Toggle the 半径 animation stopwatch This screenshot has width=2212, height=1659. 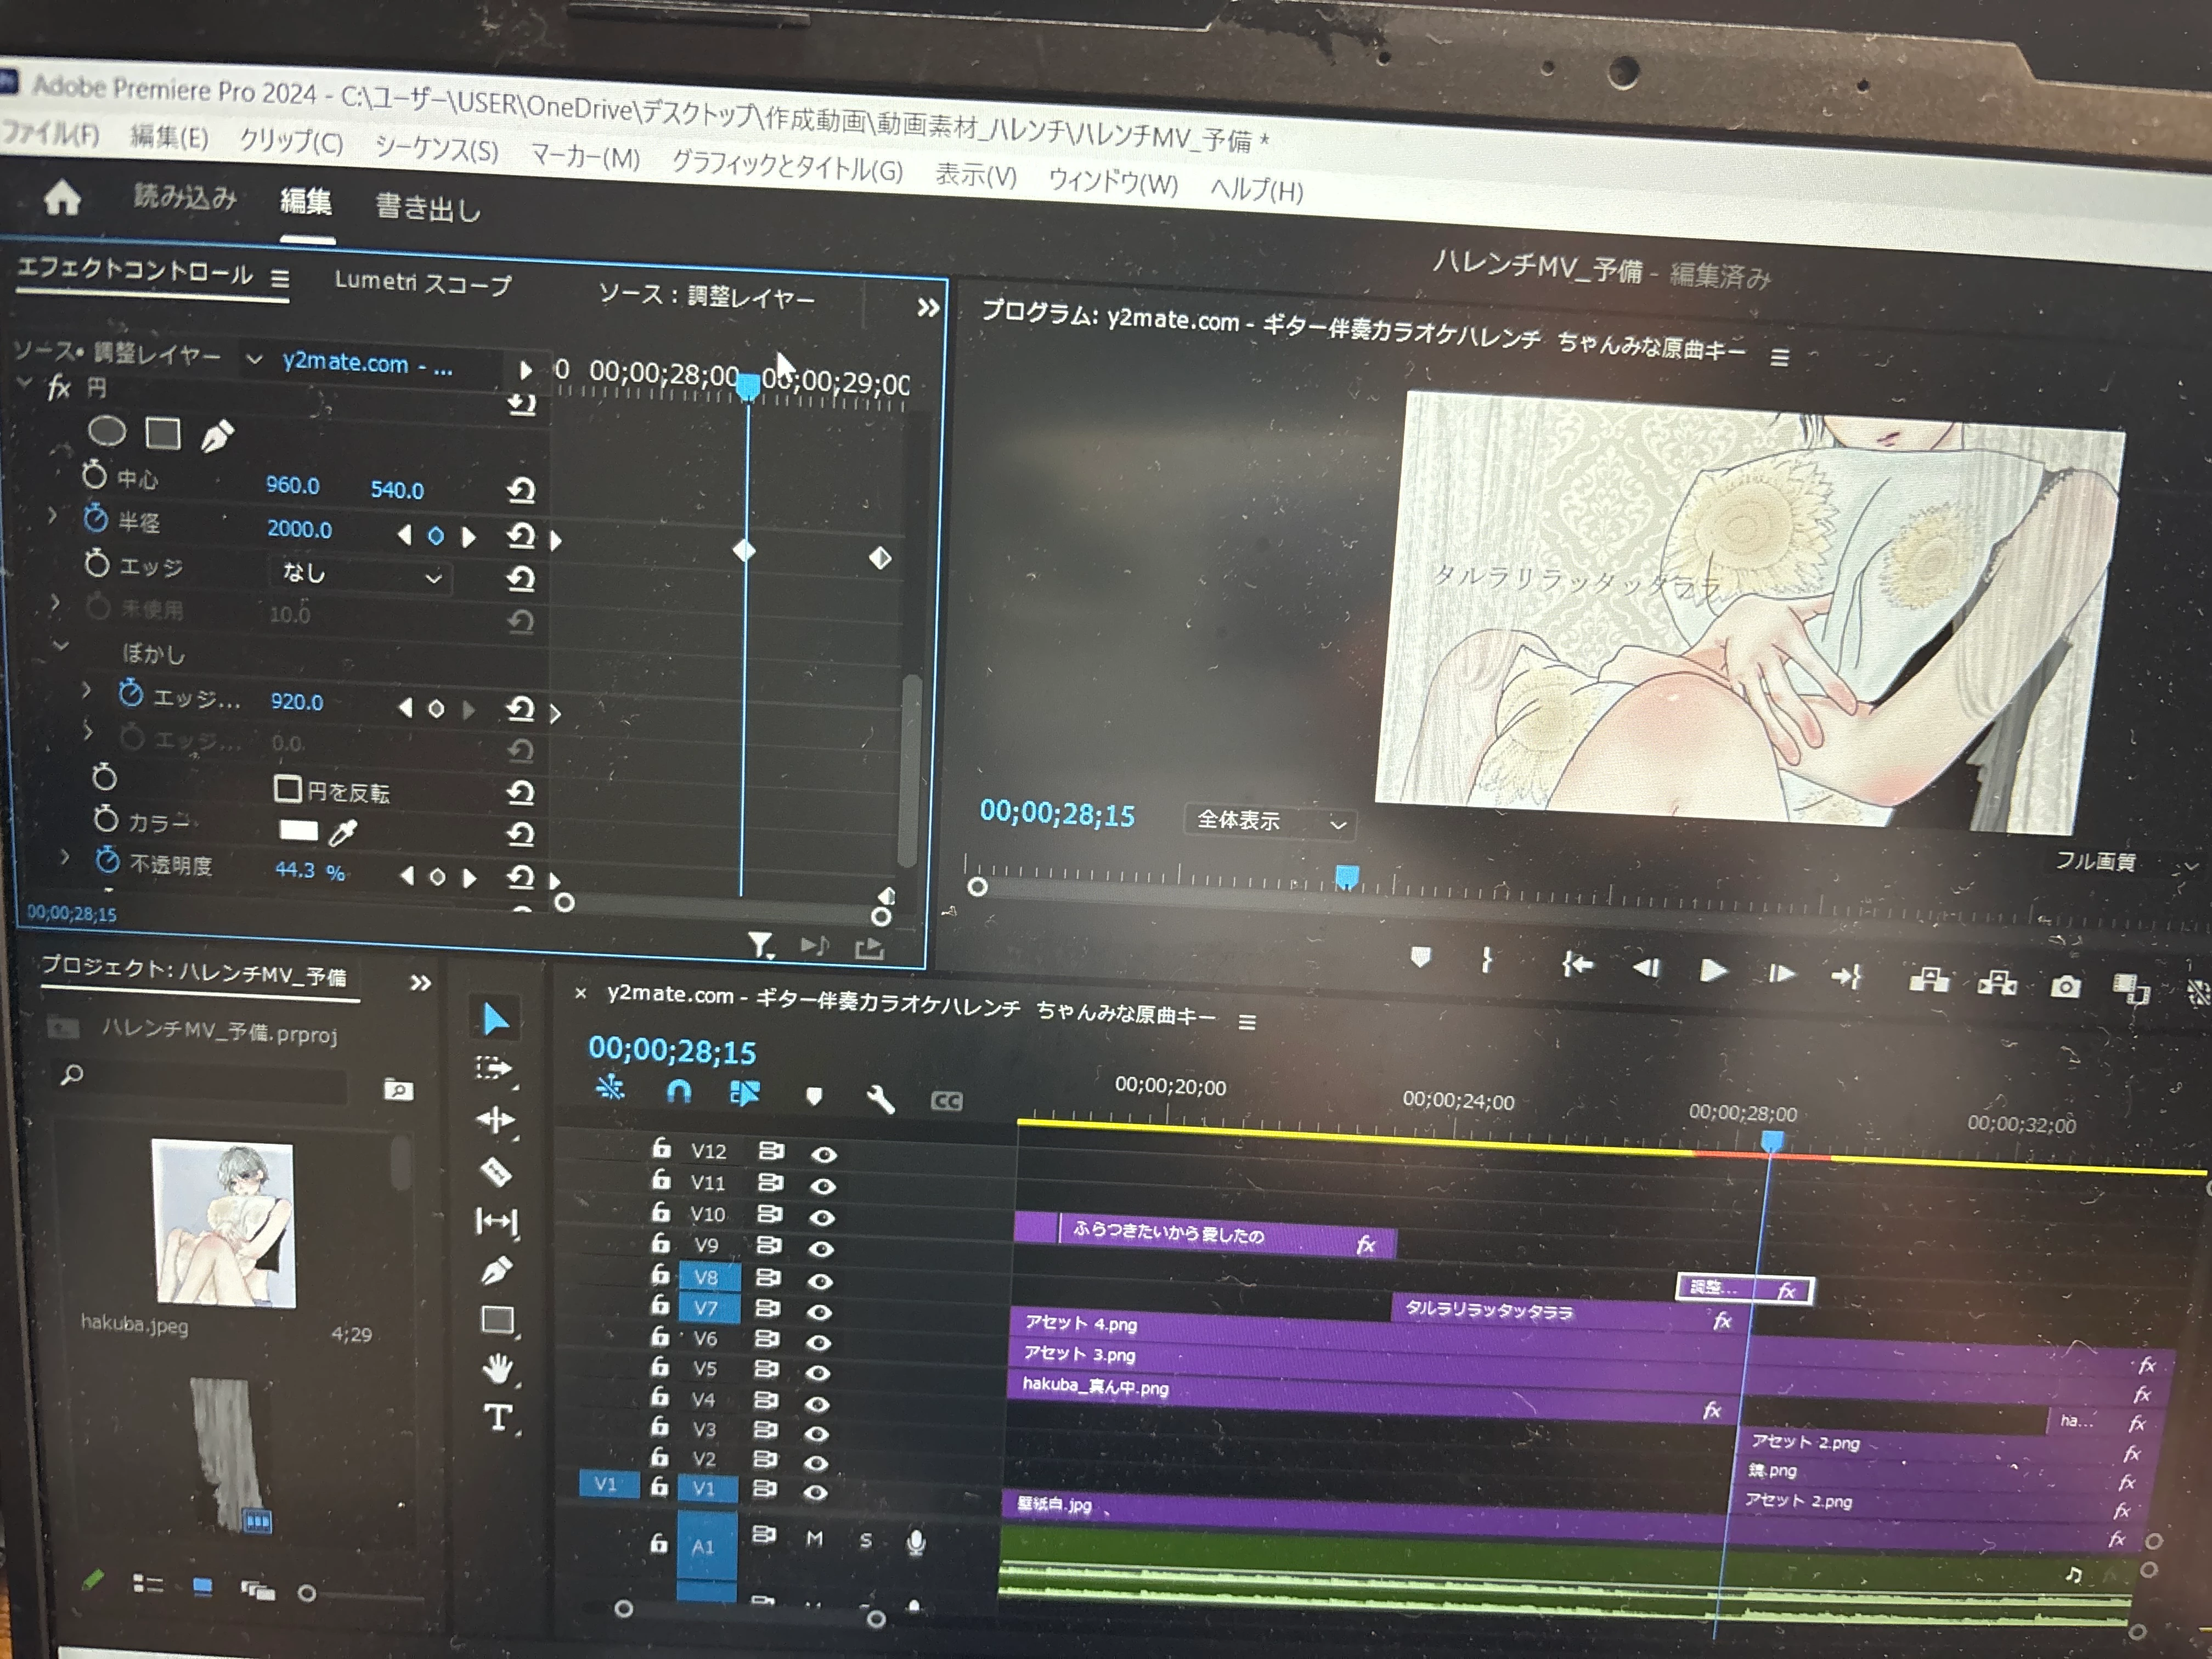pyautogui.click(x=95, y=519)
